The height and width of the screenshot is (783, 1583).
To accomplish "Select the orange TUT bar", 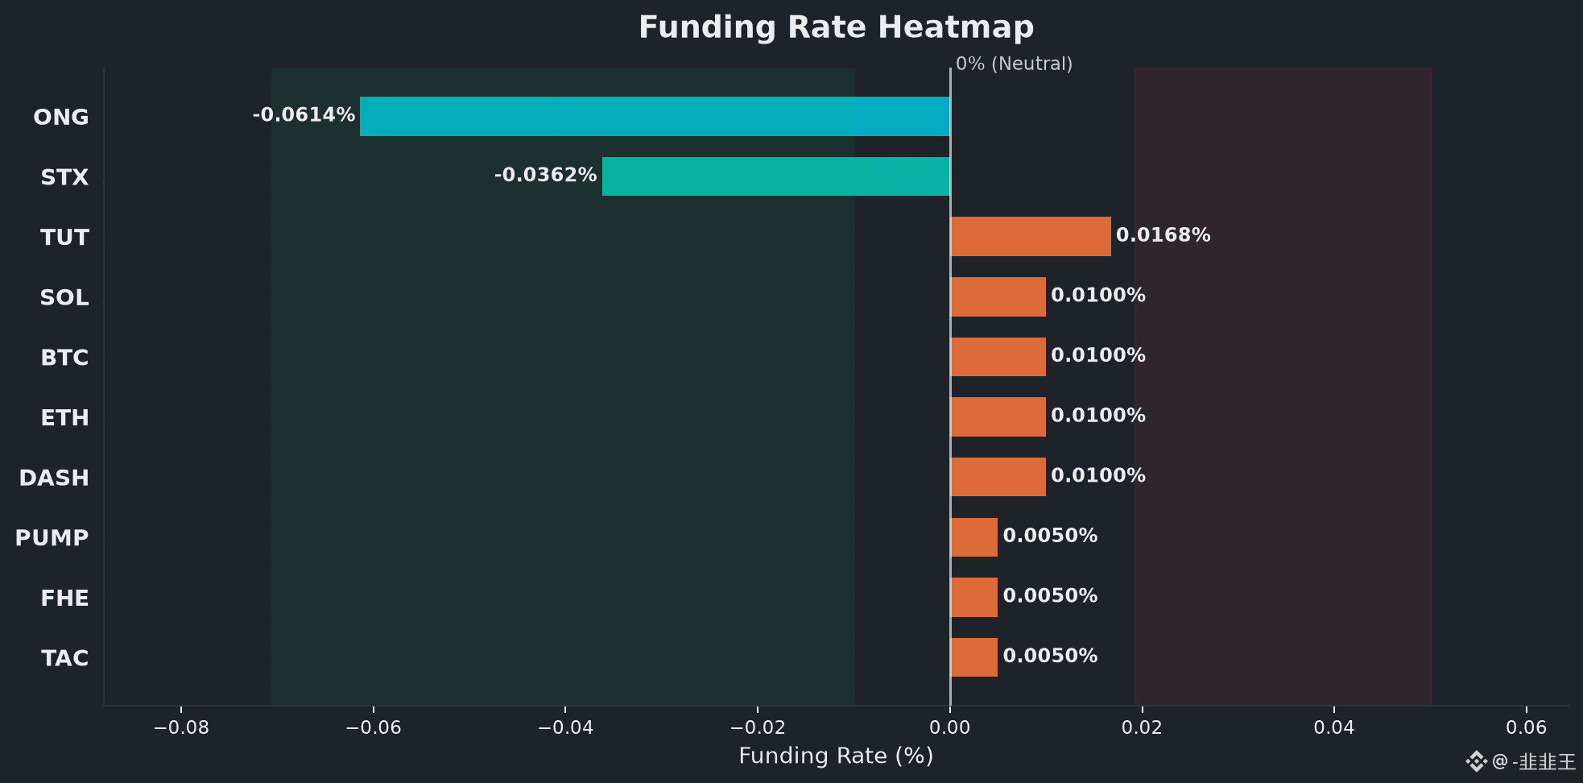I will [x=1031, y=236].
